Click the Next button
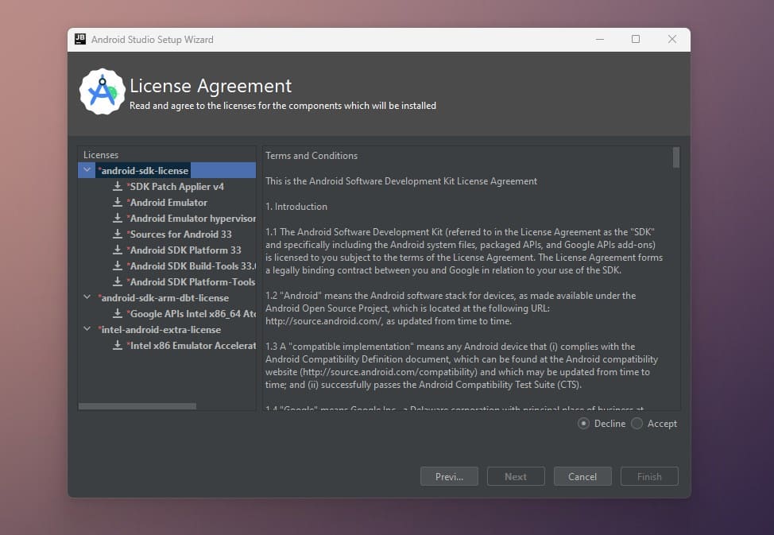774x535 pixels. click(516, 476)
